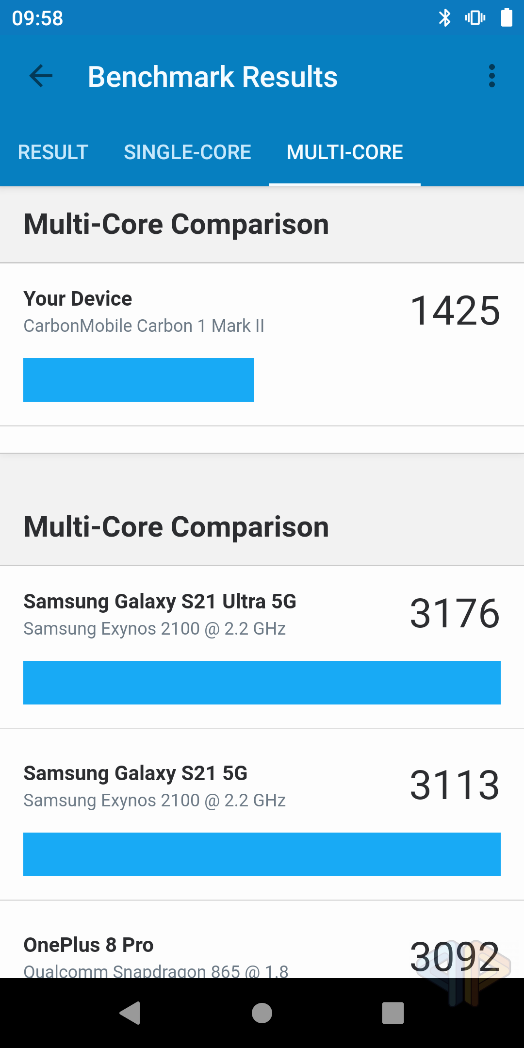The height and width of the screenshot is (1048, 524).
Task: Tap the CarbonMobile Carbon 1 Mark II name
Action: click(144, 326)
